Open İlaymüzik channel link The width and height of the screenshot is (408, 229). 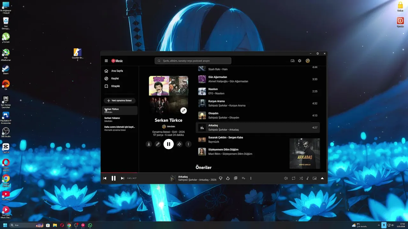coord(214,142)
